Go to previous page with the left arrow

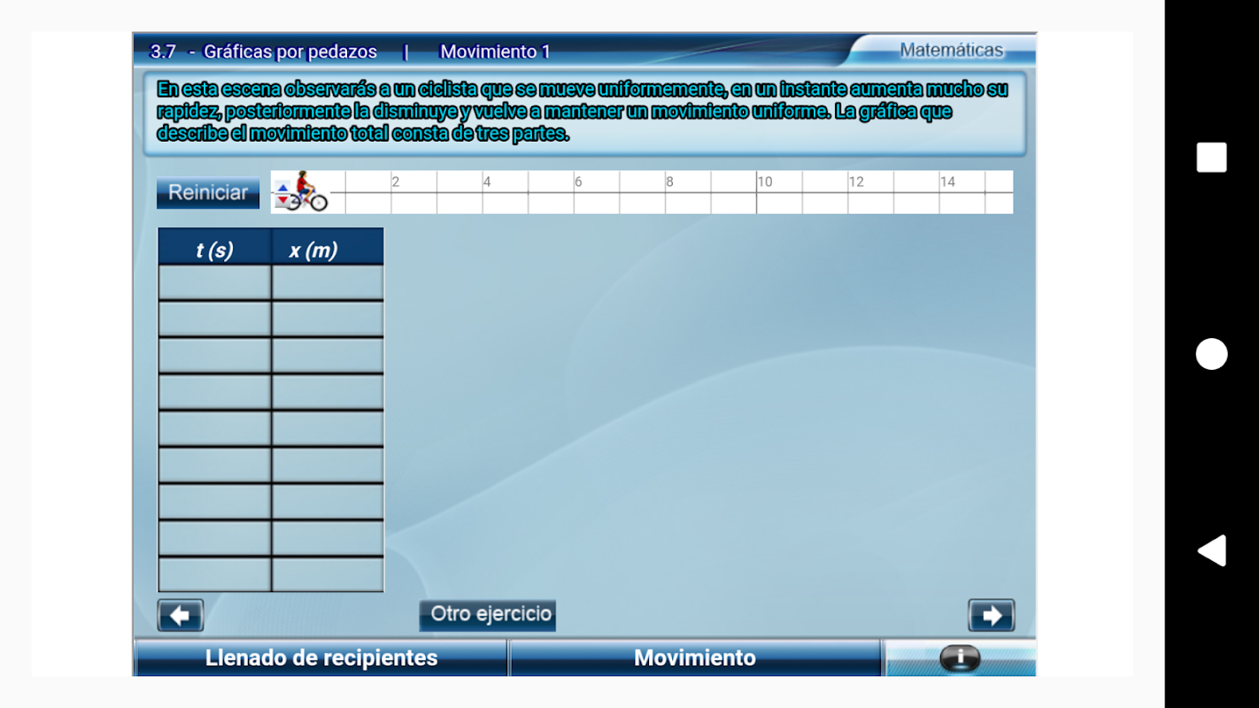[x=181, y=615]
